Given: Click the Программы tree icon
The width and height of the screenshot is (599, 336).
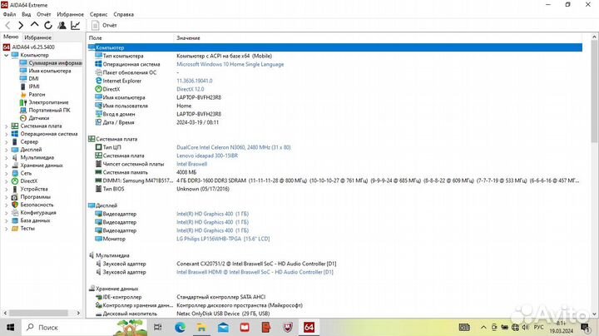Looking at the screenshot, I should [14, 197].
